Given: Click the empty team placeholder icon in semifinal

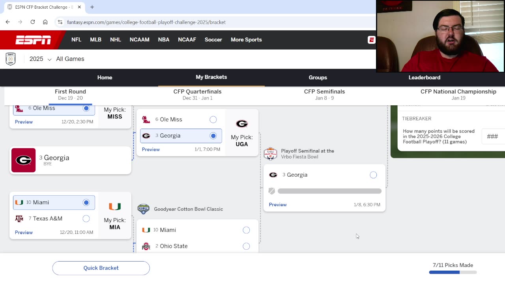Looking at the screenshot, I should (272, 191).
